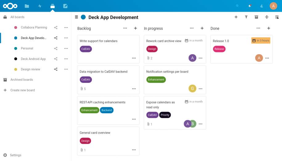Open the Notification settings per board card
The width and height of the screenshot is (282, 161).
click(175, 80)
